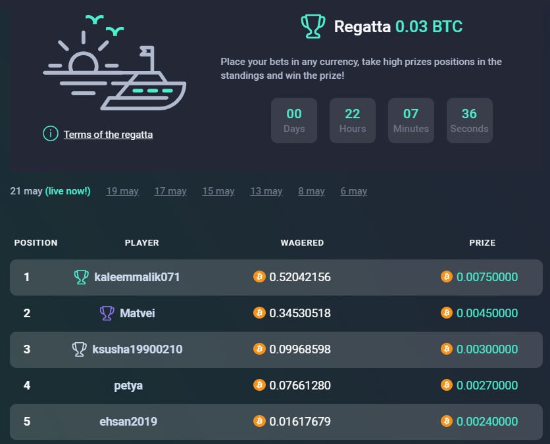Select player name ksusha19900210

tap(137, 349)
